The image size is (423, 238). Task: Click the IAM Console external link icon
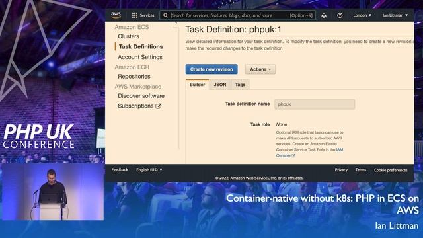(x=293, y=156)
